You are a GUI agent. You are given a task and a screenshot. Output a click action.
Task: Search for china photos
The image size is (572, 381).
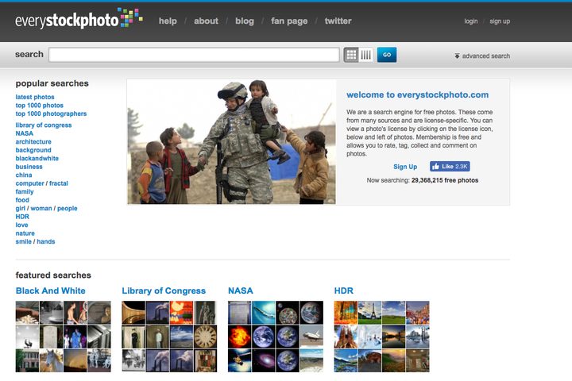(x=24, y=175)
